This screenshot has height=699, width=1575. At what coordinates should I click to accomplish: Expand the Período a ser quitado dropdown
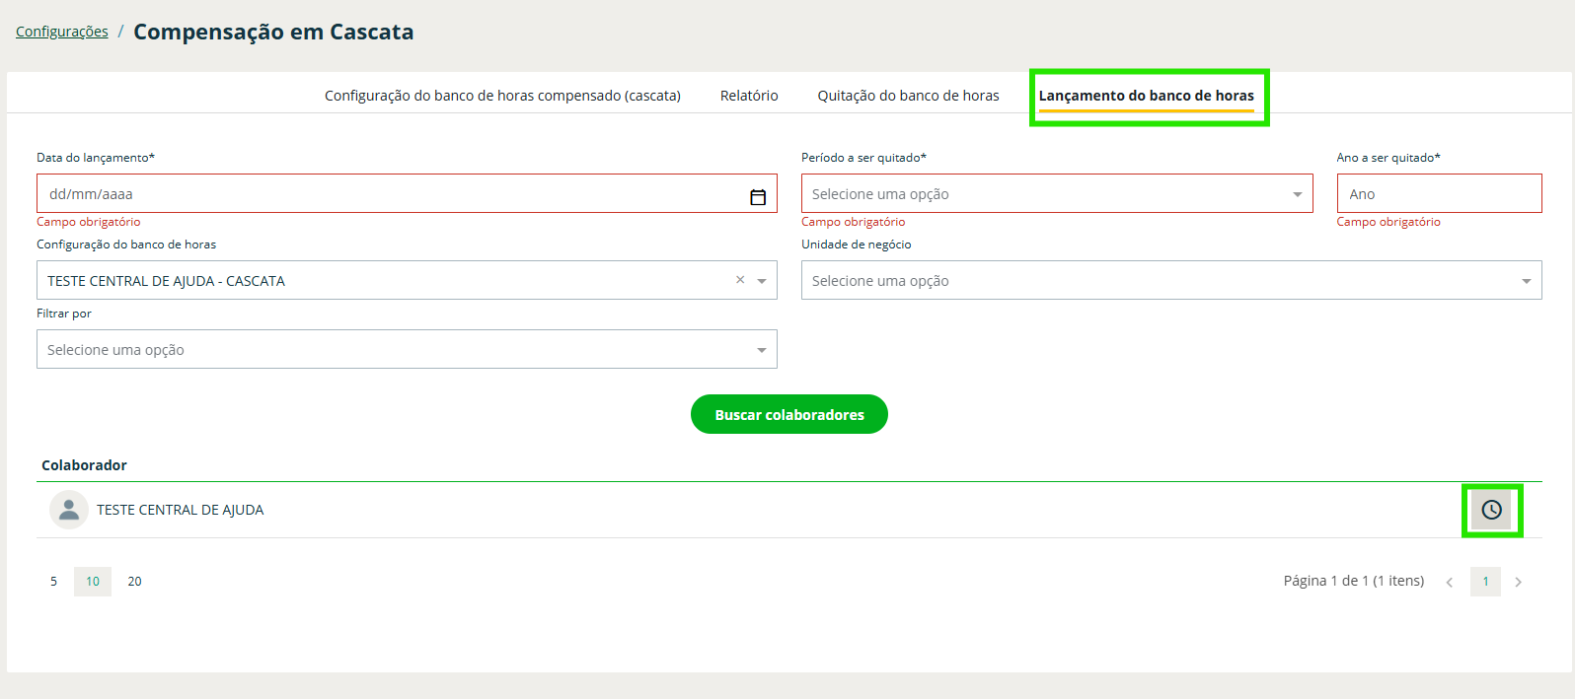click(1297, 194)
